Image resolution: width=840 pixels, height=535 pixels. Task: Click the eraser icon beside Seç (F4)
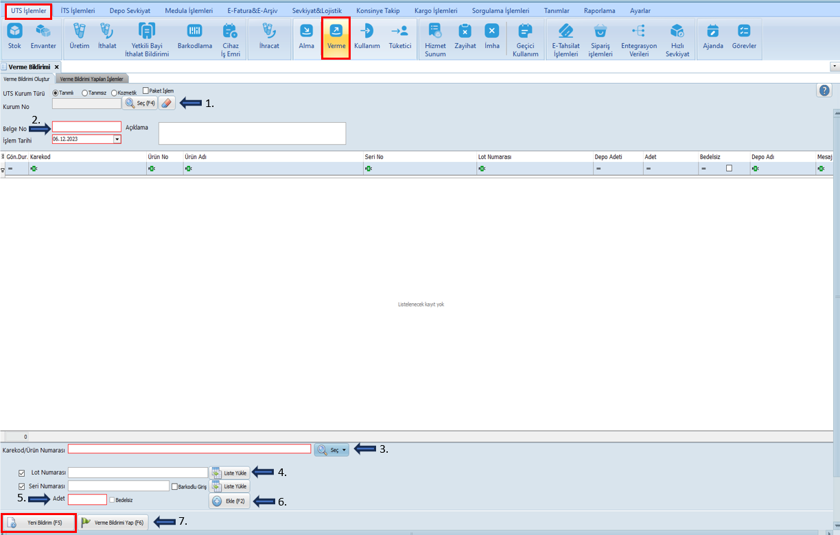(167, 103)
